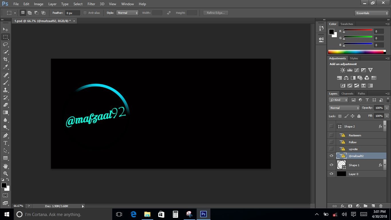Image resolution: width=391 pixels, height=220 pixels.
Task: Add a layer mask
Action: 350,206
